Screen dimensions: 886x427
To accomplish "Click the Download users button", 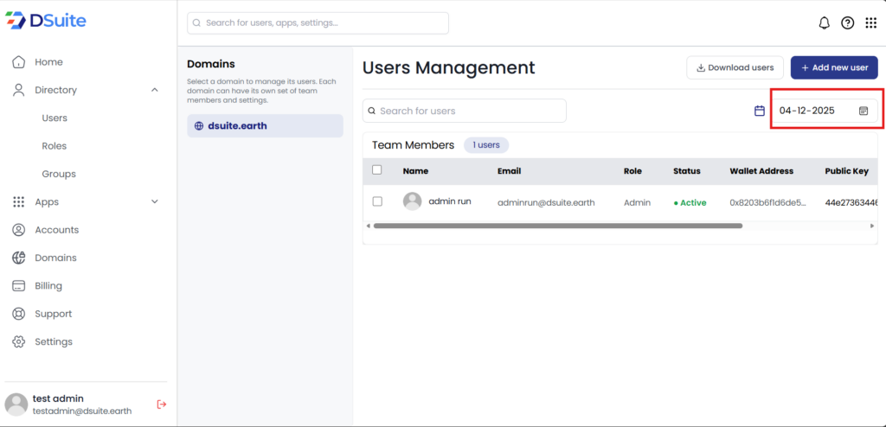I will 735,67.
